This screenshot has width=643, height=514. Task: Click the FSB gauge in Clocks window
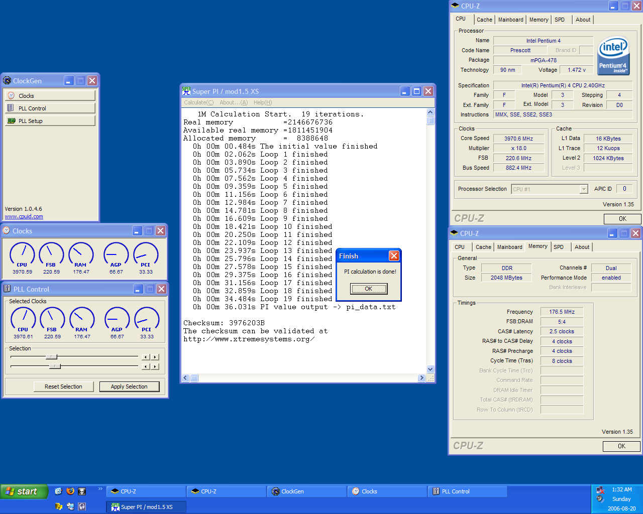tap(51, 254)
